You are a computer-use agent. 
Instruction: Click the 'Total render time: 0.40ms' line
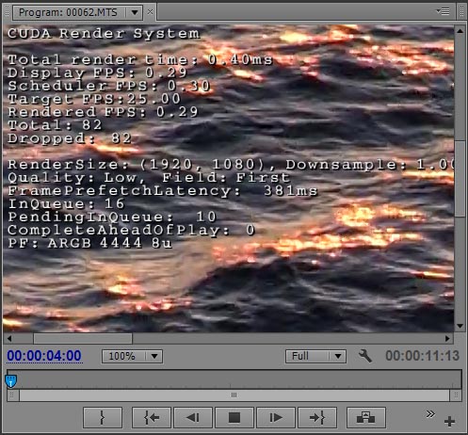(140, 59)
